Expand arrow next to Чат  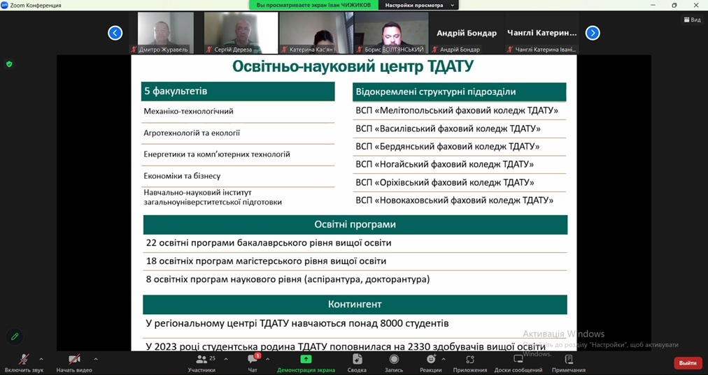click(x=268, y=359)
